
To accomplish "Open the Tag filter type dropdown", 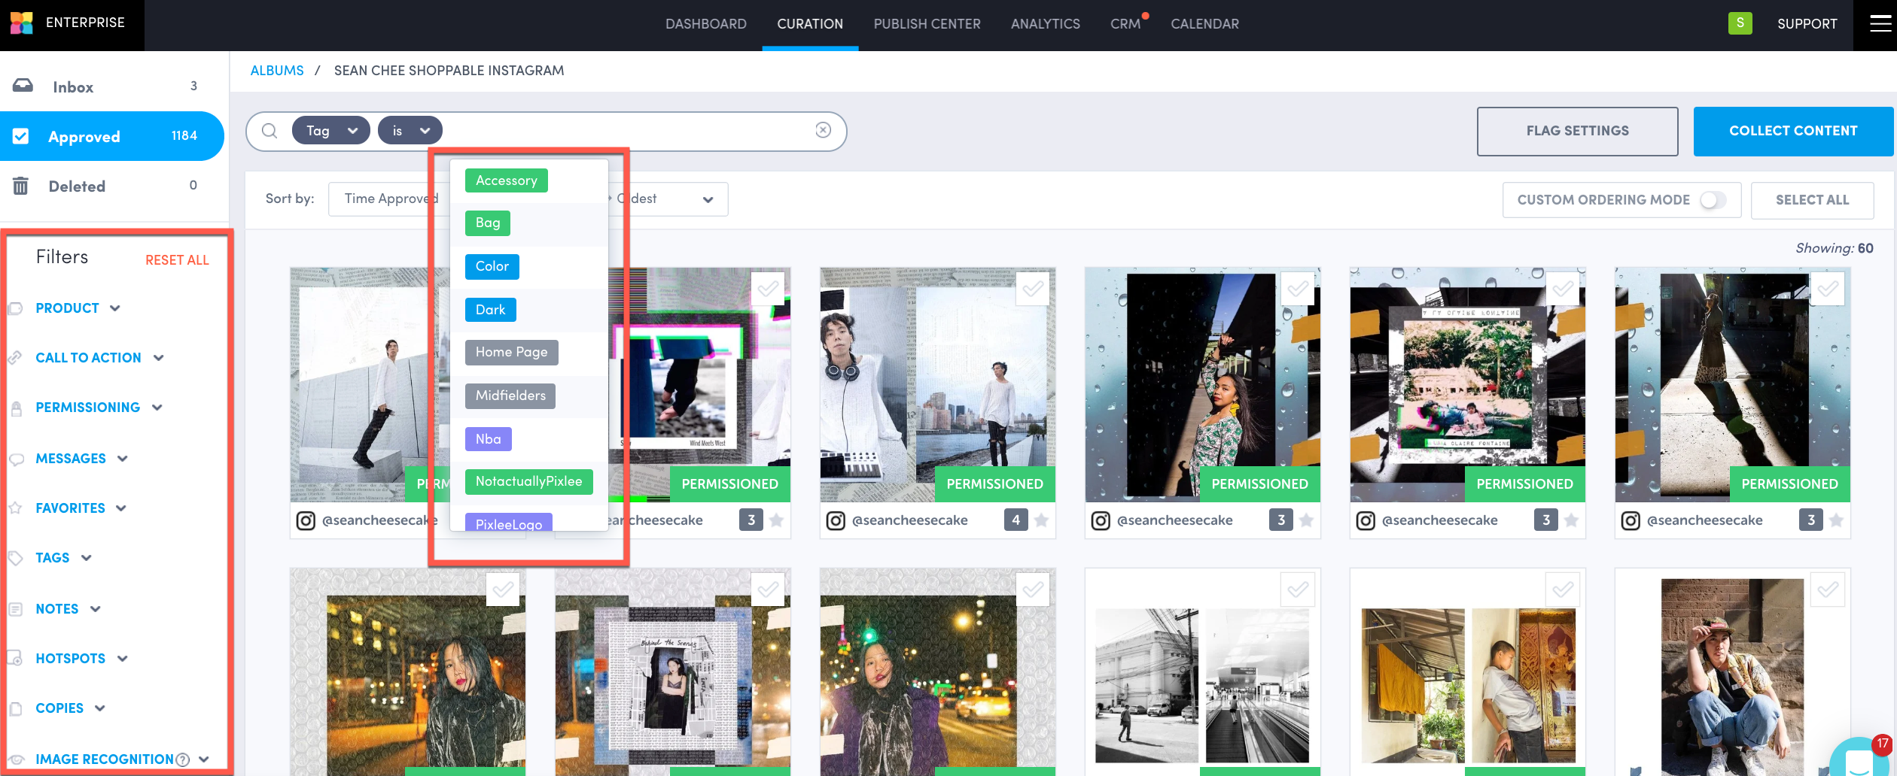I will point(330,131).
